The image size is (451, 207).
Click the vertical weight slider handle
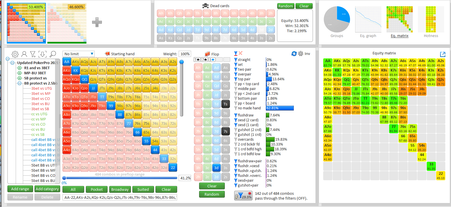(181, 62)
